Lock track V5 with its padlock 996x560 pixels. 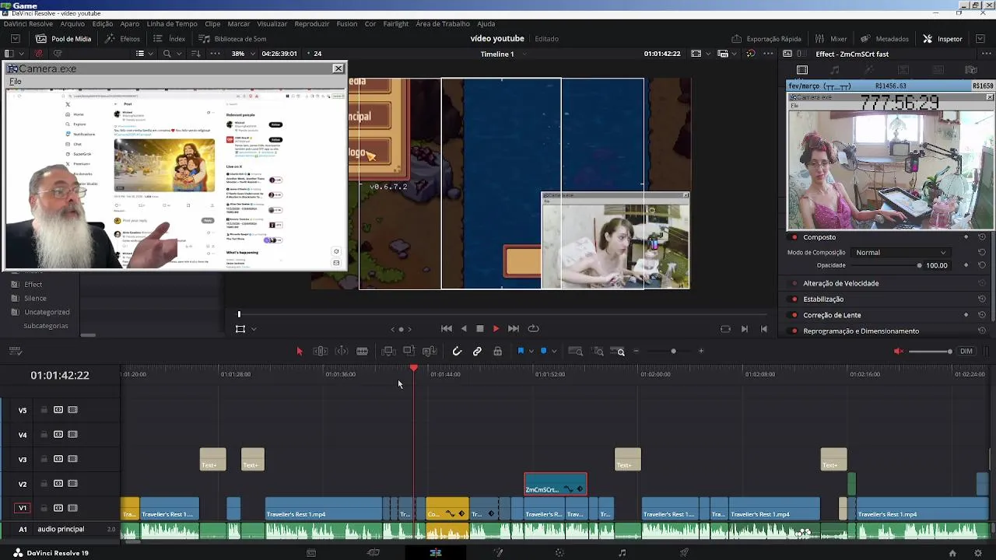(44, 410)
